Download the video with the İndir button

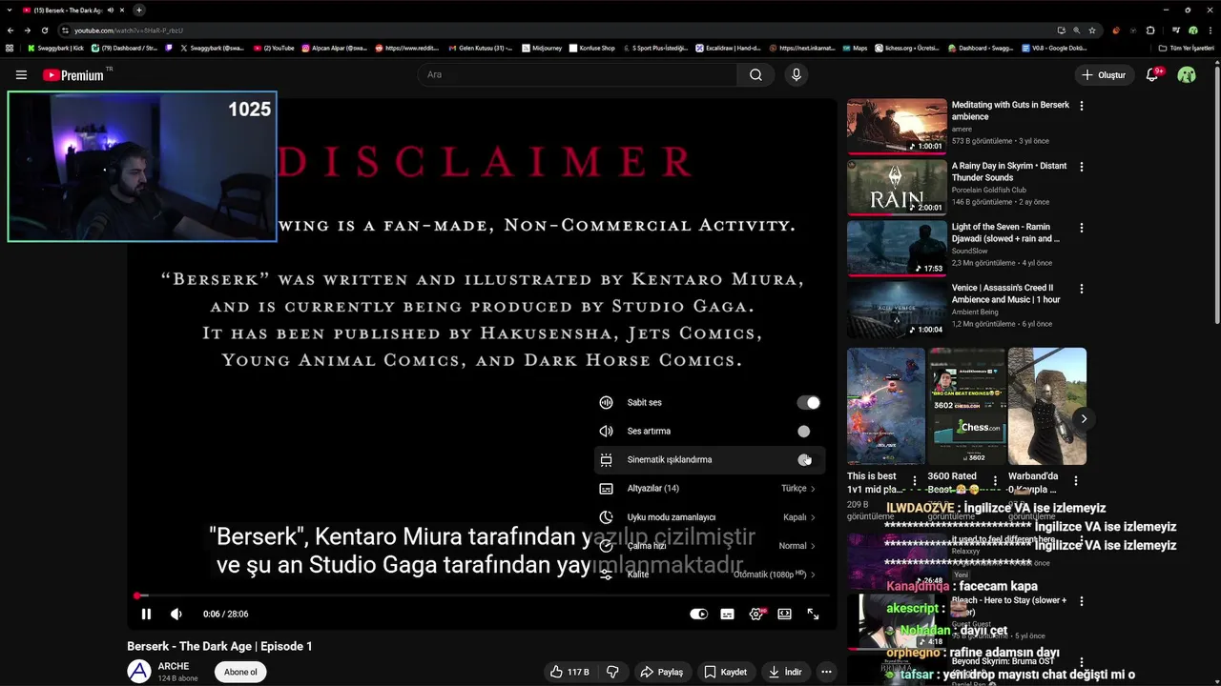[786, 672]
